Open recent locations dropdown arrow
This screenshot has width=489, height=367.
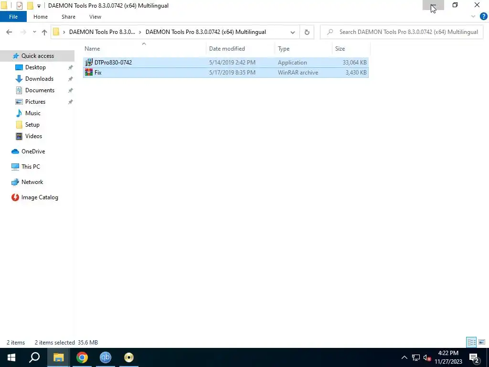pyautogui.click(x=34, y=32)
